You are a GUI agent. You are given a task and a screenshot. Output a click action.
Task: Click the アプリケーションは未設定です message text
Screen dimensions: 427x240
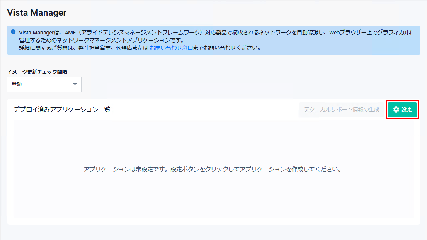[x=212, y=169]
